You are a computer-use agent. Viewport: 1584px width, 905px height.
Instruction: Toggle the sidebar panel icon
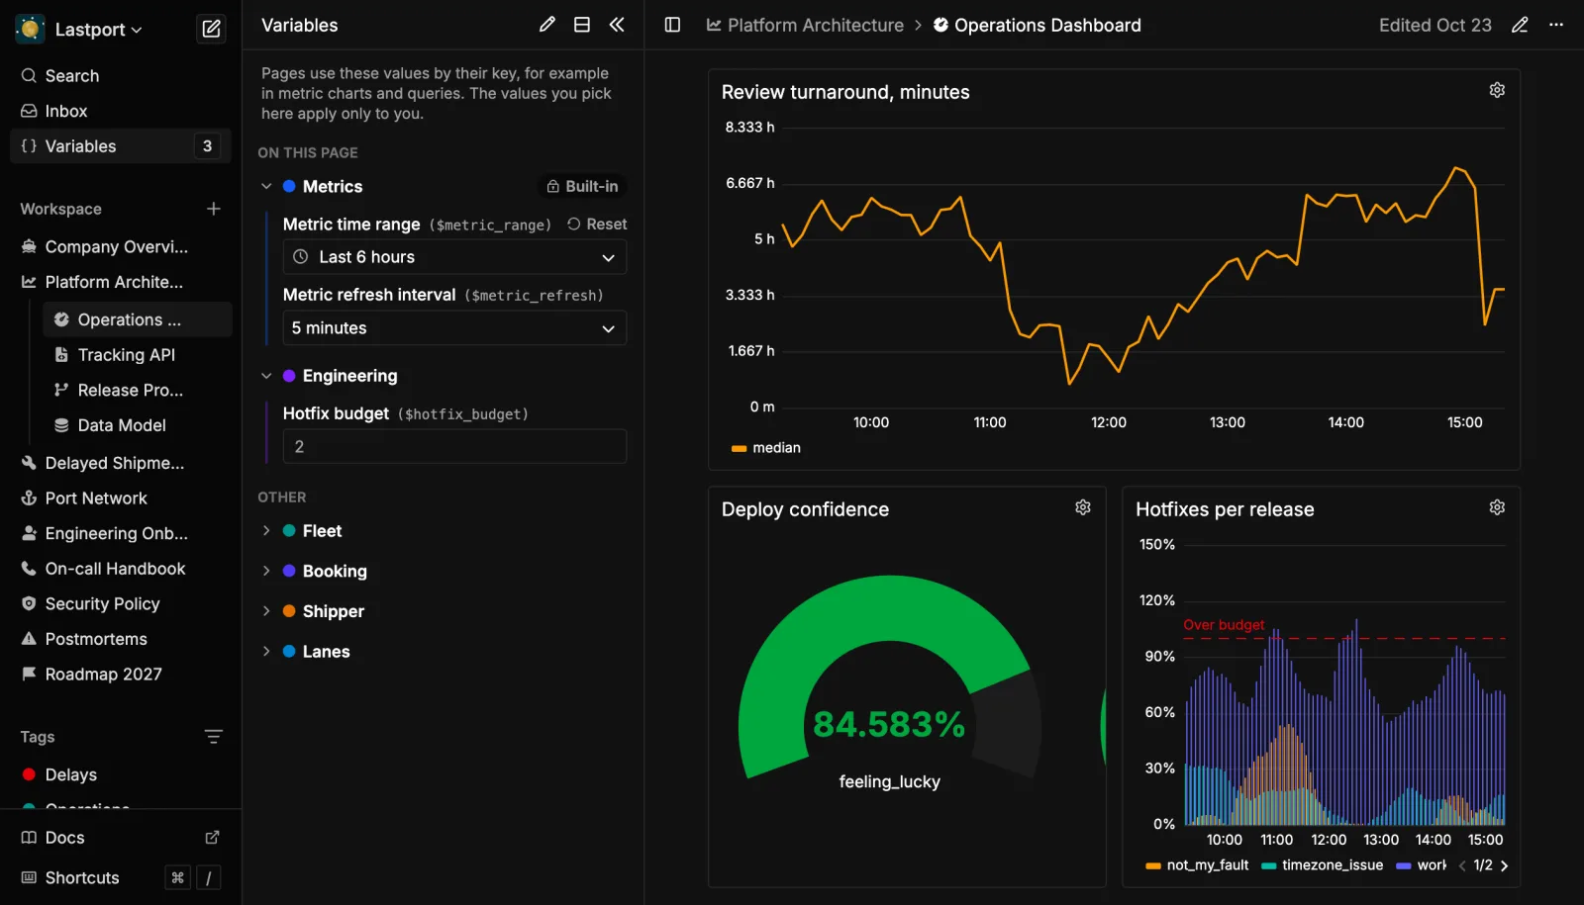[x=672, y=25]
